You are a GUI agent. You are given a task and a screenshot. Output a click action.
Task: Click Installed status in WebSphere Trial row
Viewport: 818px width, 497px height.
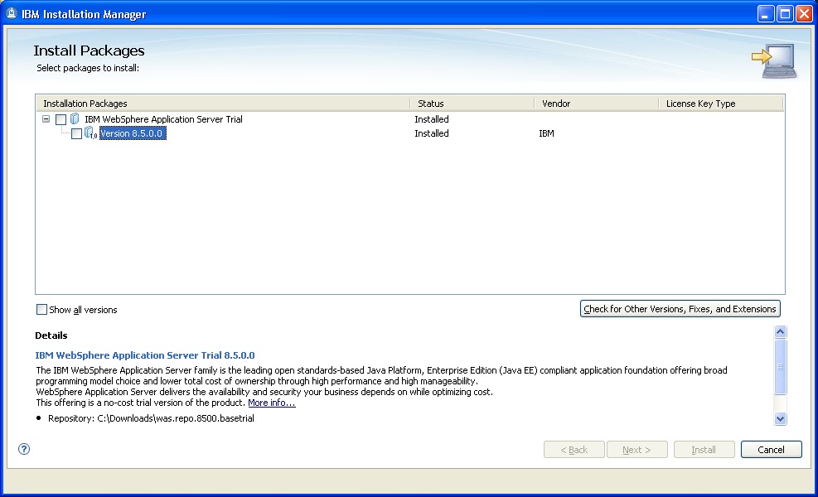(432, 119)
